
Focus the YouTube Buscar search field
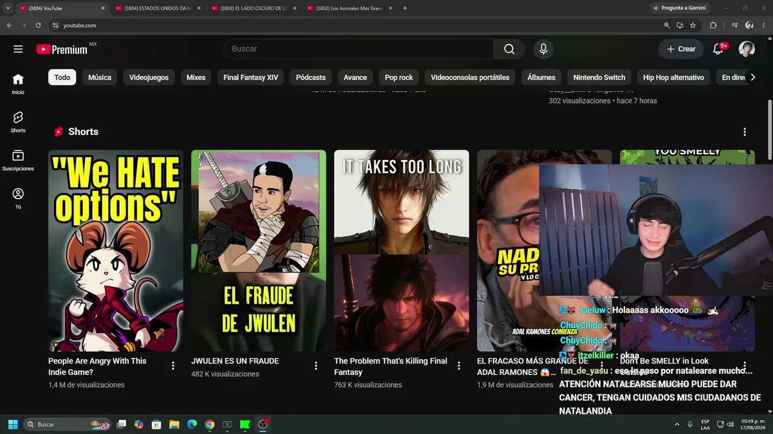358,49
